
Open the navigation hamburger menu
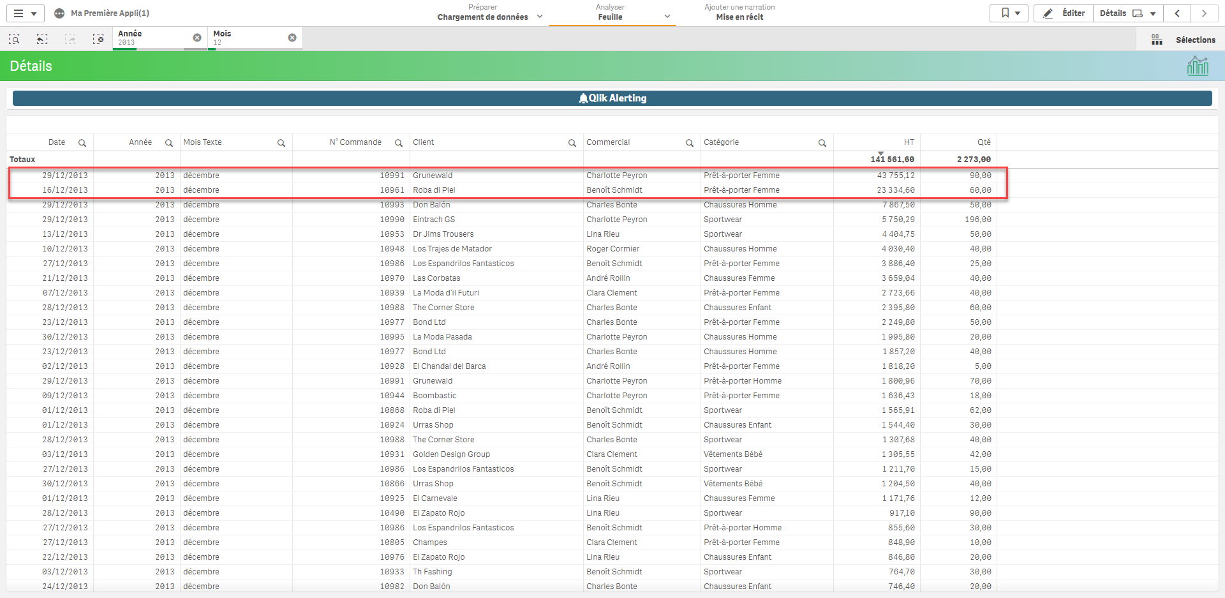pos(25,13)
